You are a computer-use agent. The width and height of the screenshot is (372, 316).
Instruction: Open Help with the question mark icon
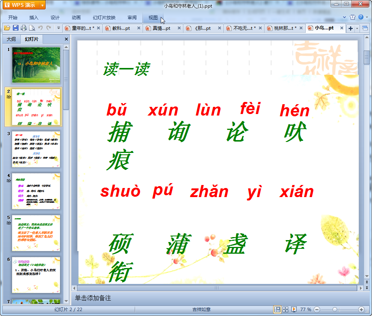click(361, 17)
